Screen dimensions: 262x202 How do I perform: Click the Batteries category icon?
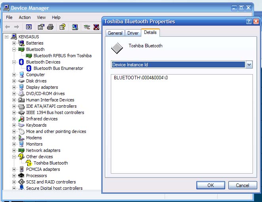click(21, 43)
